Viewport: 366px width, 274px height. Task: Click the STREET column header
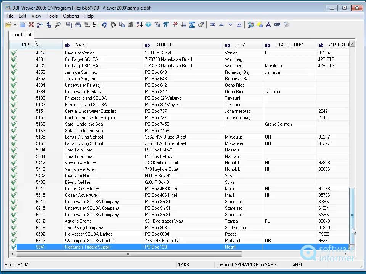[x=183, y=45]
